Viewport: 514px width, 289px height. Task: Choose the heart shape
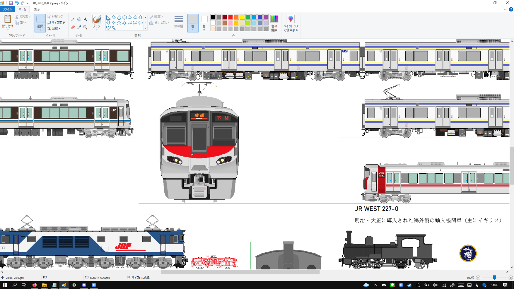(108, 28)
